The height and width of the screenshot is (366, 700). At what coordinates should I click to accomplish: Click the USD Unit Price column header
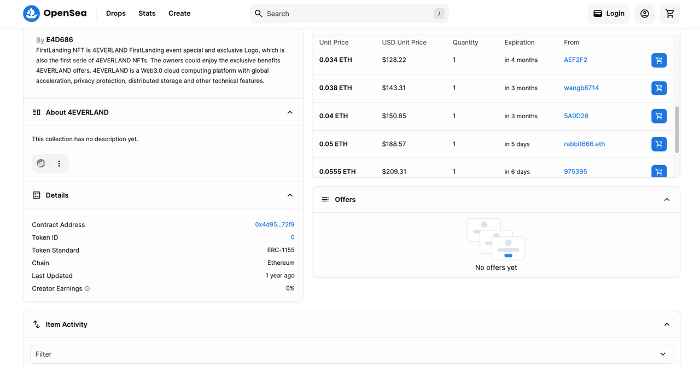pos(404,43)
